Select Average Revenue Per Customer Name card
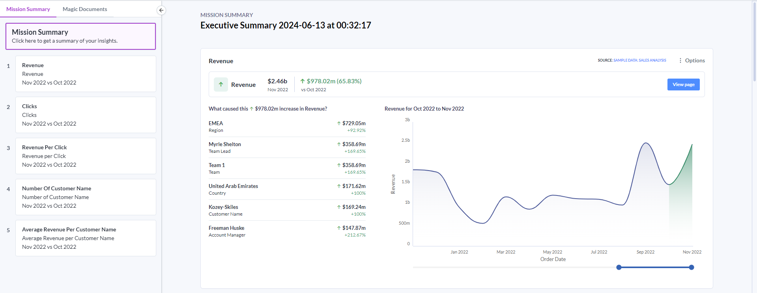 (86, 238)
